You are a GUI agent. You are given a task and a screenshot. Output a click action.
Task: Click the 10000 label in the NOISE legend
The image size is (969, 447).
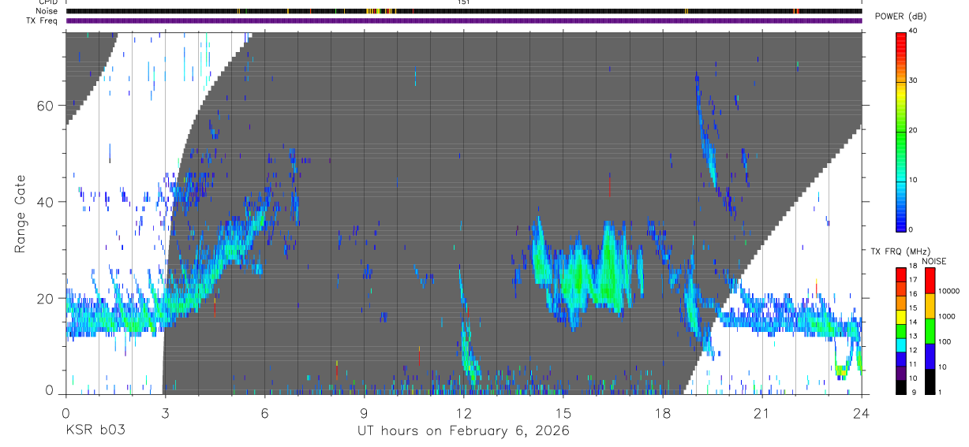click(x=947, y=291)
